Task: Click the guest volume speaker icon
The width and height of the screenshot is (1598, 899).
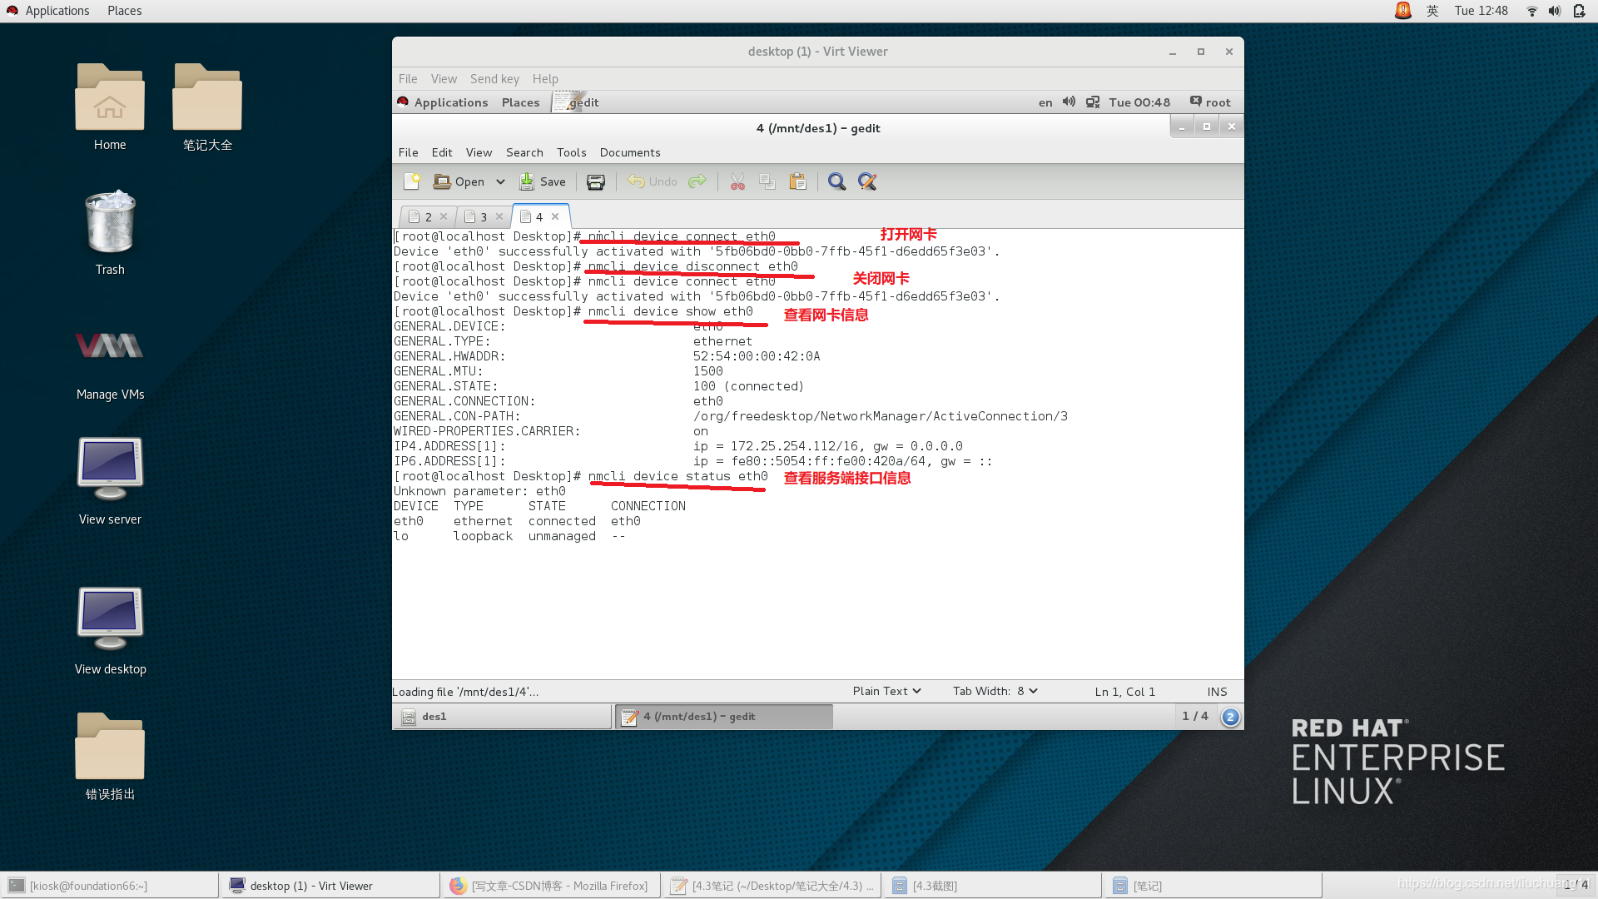Action: point(1069,102)
